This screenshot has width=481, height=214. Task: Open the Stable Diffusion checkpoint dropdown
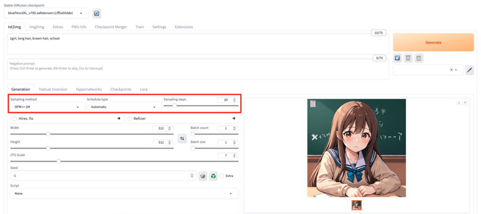pyautogui.click(x=48, y=14)
